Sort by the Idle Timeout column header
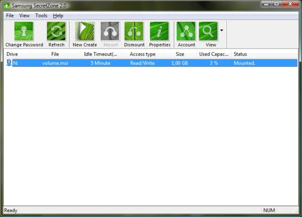Image resolution: width=302 pixels, height=217 pixels. coord(100,54)
